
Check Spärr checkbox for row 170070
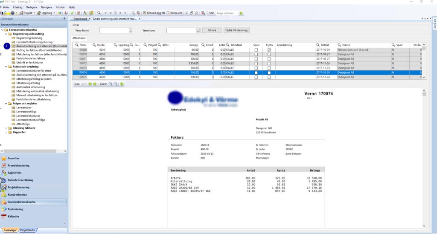(x=256, y=55)
